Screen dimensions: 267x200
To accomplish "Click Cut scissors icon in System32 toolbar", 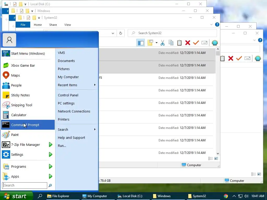I will pyautogui.click(x=162, y=43).
